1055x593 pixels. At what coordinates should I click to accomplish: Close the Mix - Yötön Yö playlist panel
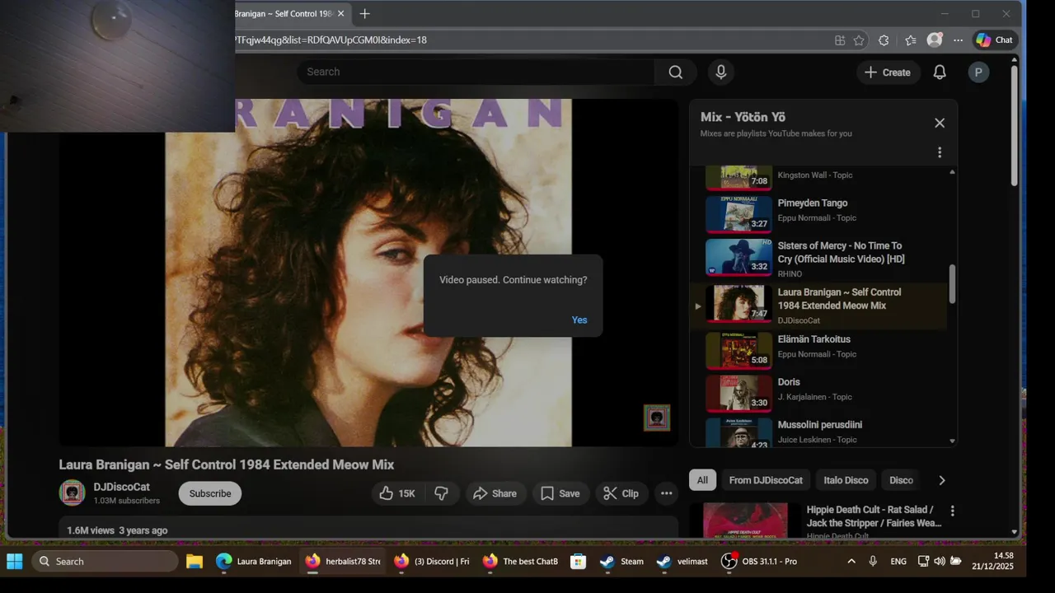tap(940, 123)
